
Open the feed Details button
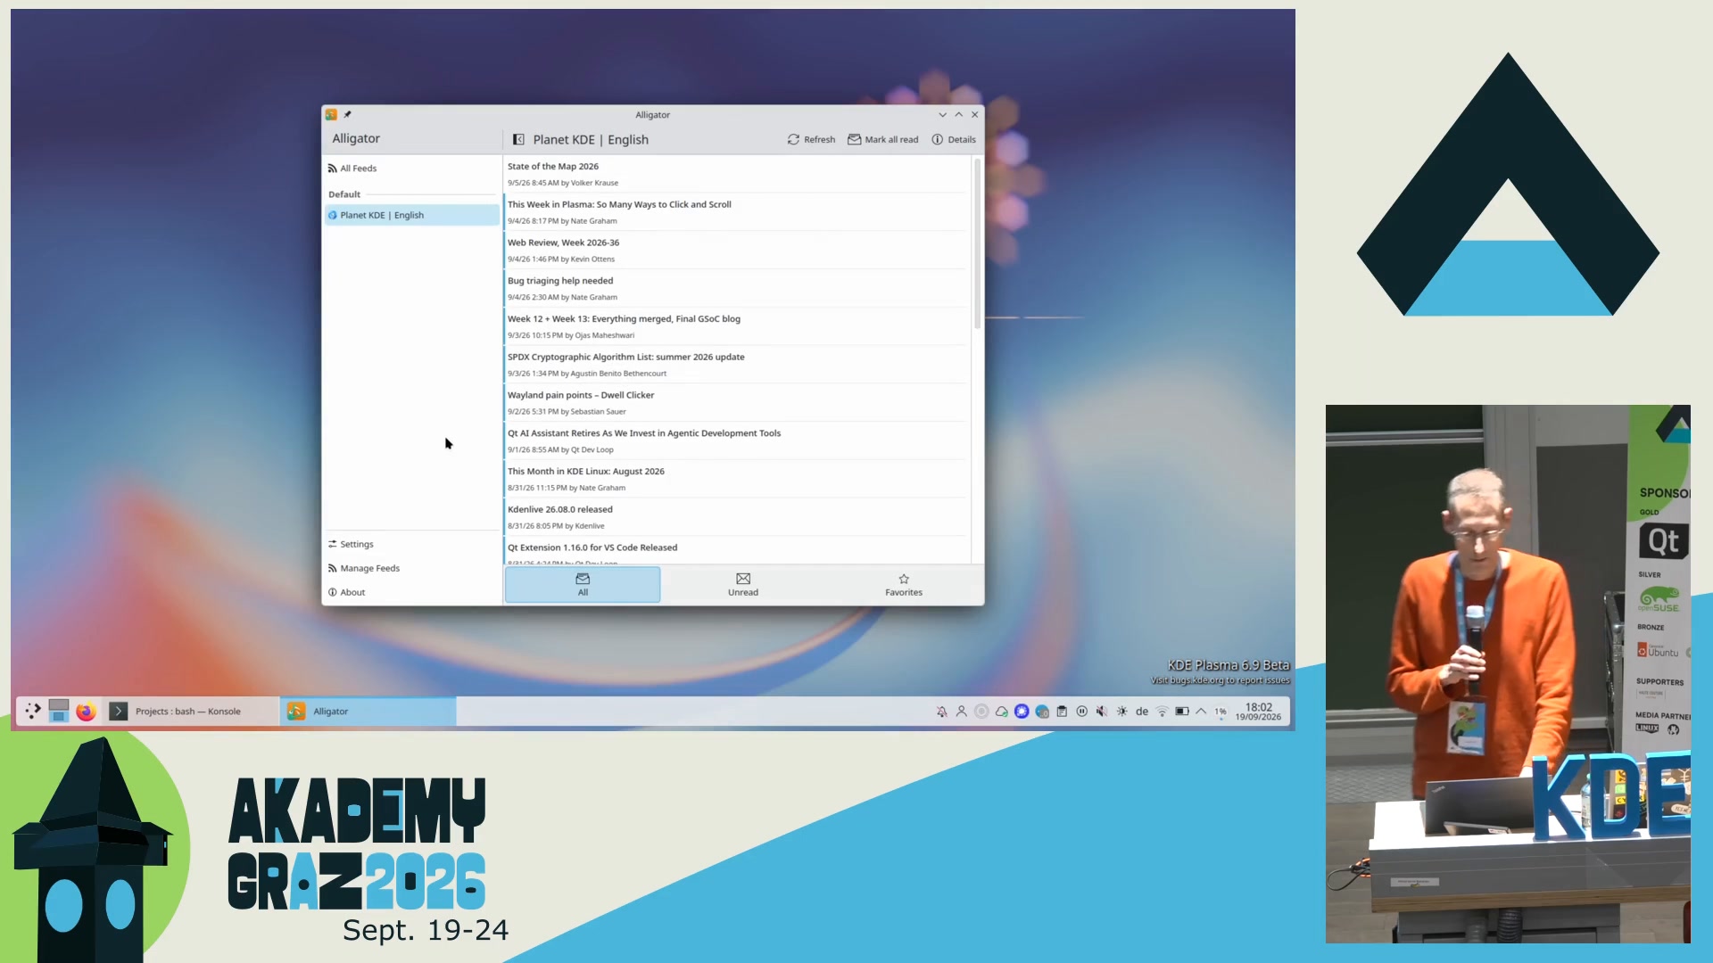click(954, 139)
